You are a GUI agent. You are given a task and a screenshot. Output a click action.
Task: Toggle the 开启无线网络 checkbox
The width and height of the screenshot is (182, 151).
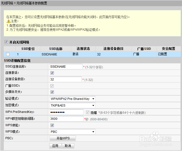6,42
